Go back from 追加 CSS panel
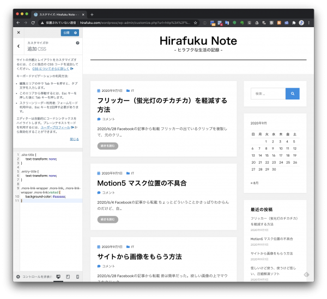The width and height of the screenshot is (327, 299). pos(19,47)
